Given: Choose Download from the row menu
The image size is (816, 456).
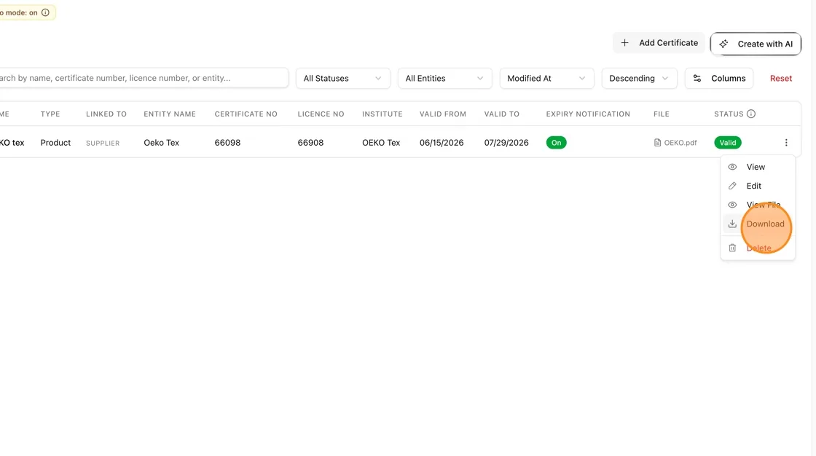Looking at the screenshot, I should [x=758, y=224].
